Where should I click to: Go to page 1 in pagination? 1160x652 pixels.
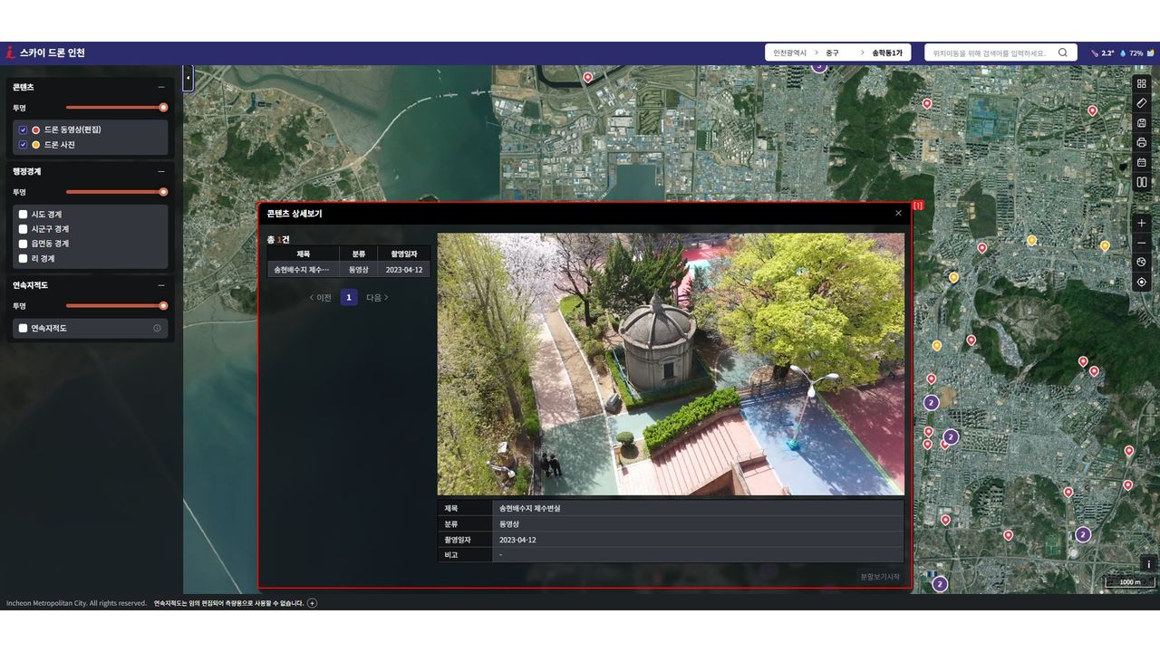point(349,297)
